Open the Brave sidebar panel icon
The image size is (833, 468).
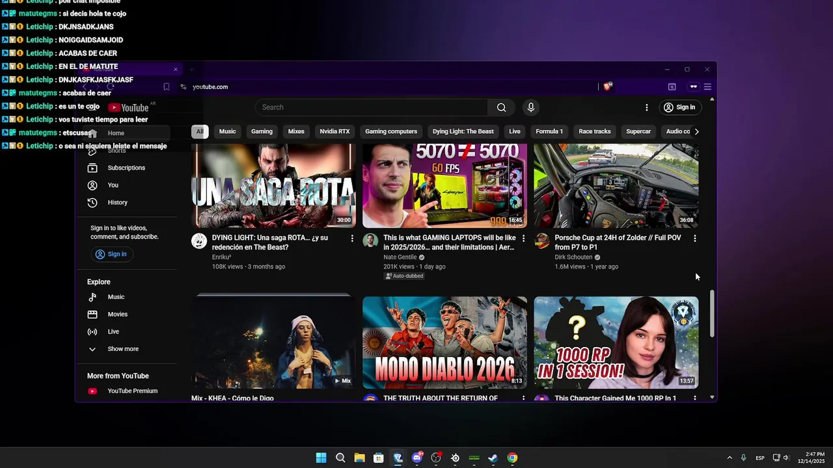click(x=672, y=86)
